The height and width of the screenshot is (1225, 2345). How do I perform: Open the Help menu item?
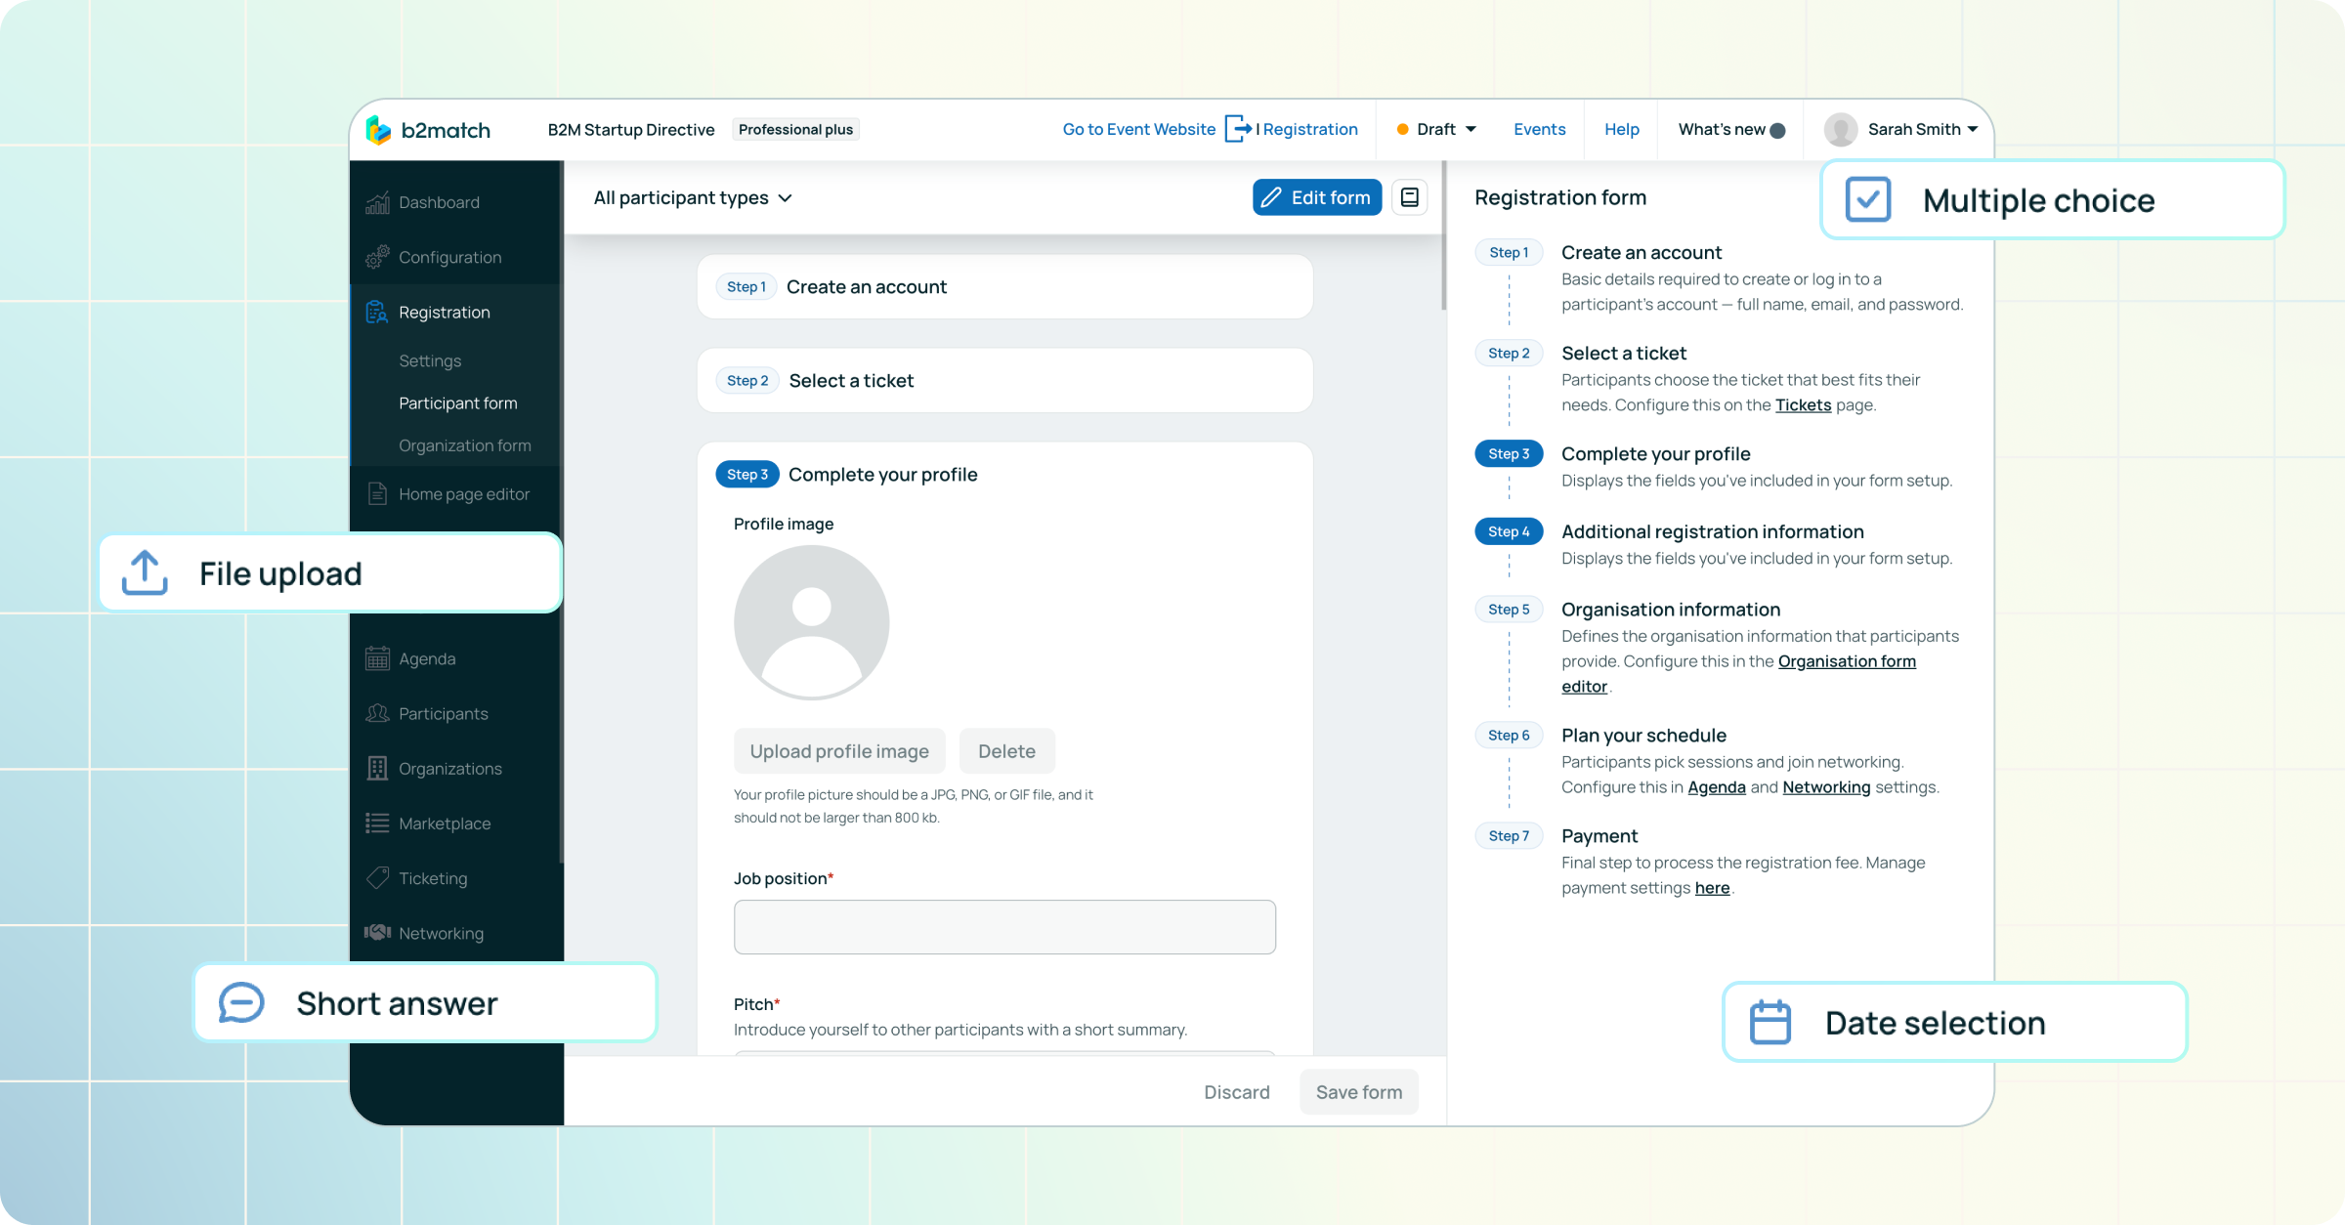[x=1621, y=129]
